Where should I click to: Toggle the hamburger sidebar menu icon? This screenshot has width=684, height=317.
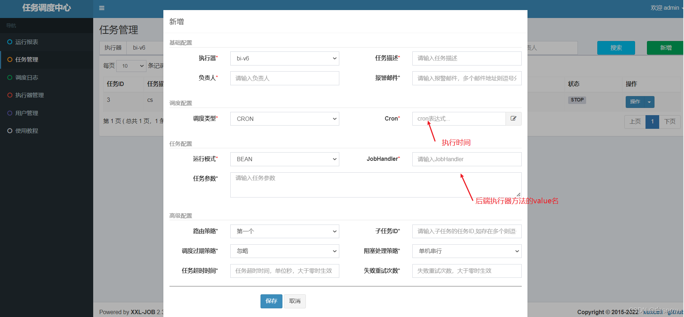point(102,8)
